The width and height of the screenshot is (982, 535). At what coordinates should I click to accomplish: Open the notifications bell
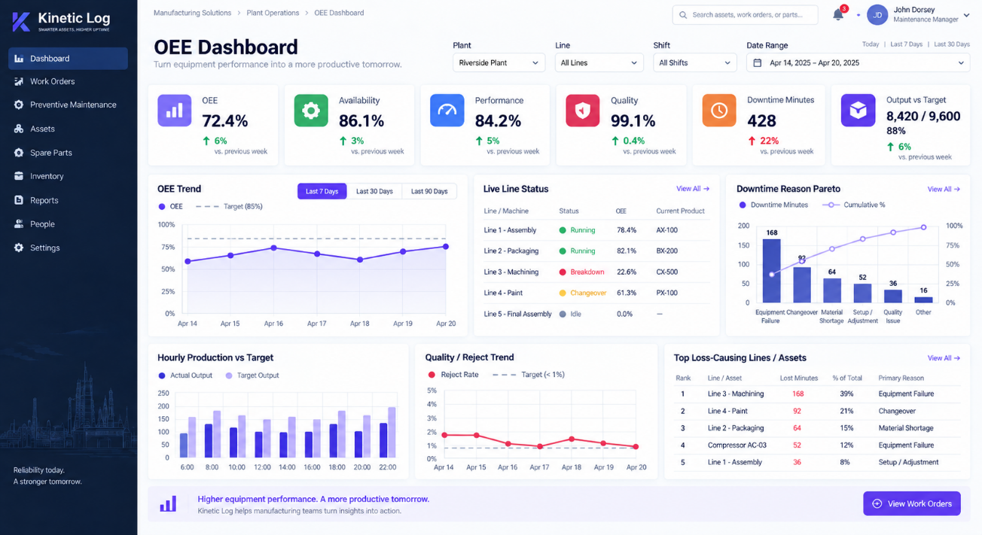pos(838,14)
